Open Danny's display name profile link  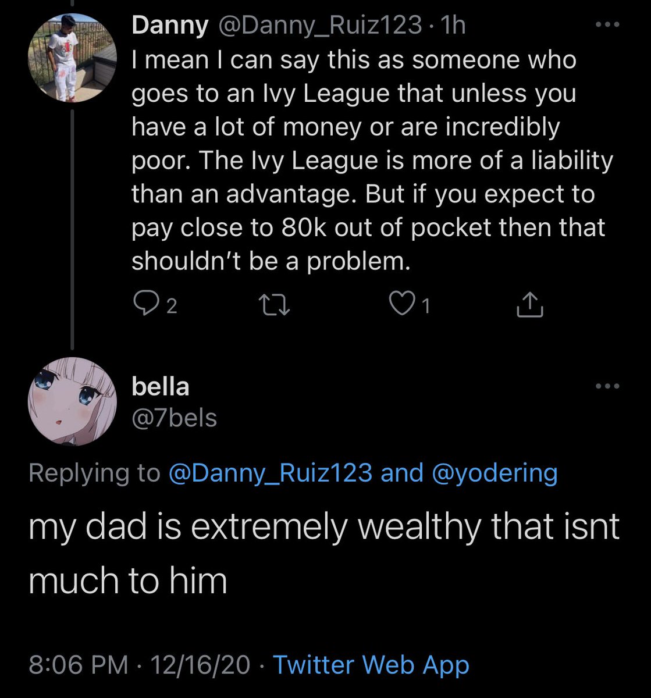170,26
